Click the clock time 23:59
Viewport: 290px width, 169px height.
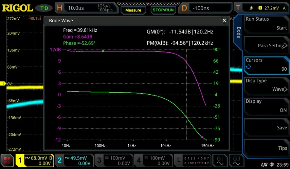[x=283, y=165]
